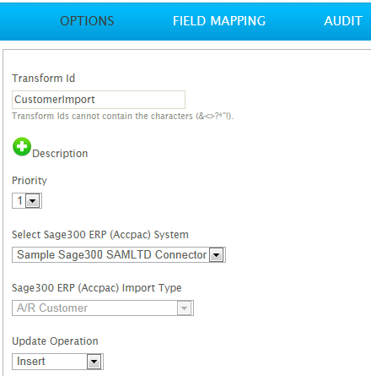
Task: Click the Sample Sage300 SAMLTD Connector dropdown arrow
Action: coord(217,255)
